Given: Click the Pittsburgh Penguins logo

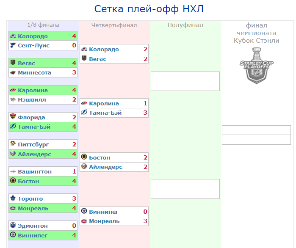Looking at the screenshot, I should click(x=13, y=144).
